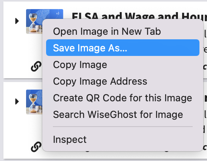The width and height of the screenshot is (207, 161).
Task: Open the first card's hourglass thumbnail
Action: (34, 21)
